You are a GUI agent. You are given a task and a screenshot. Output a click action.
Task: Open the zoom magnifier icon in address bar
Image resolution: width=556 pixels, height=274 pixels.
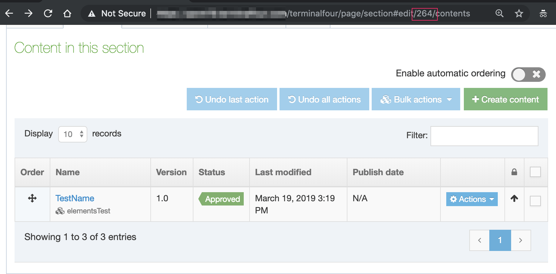click(x=499, y=13)
